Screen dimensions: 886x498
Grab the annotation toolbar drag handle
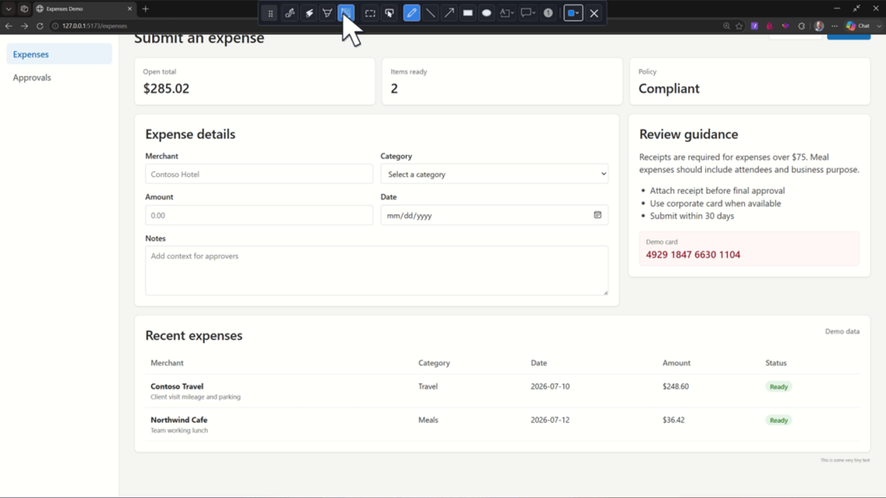point(270,13)
